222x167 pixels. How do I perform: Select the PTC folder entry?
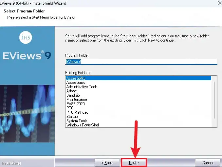(139, 108)
